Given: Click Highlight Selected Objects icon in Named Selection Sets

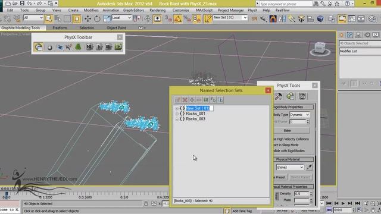Looking at the screenshot, I should coord(220,100).
